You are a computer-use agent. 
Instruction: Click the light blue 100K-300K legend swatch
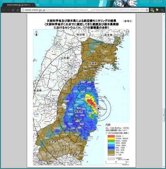click(111, 145)
